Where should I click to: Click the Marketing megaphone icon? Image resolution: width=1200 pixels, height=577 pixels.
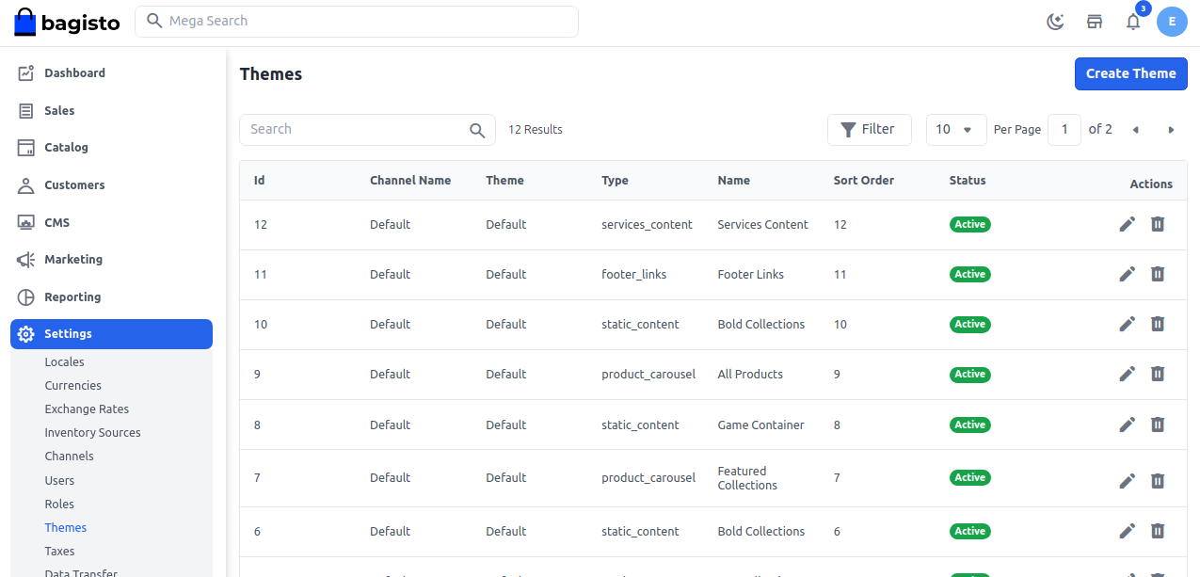coord(26,259)
